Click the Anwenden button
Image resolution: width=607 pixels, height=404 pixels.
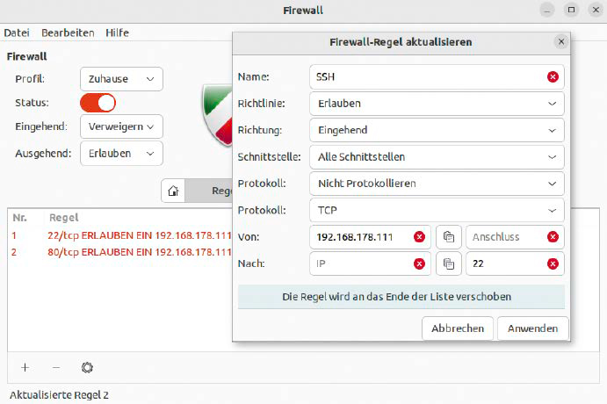(532, 328)
